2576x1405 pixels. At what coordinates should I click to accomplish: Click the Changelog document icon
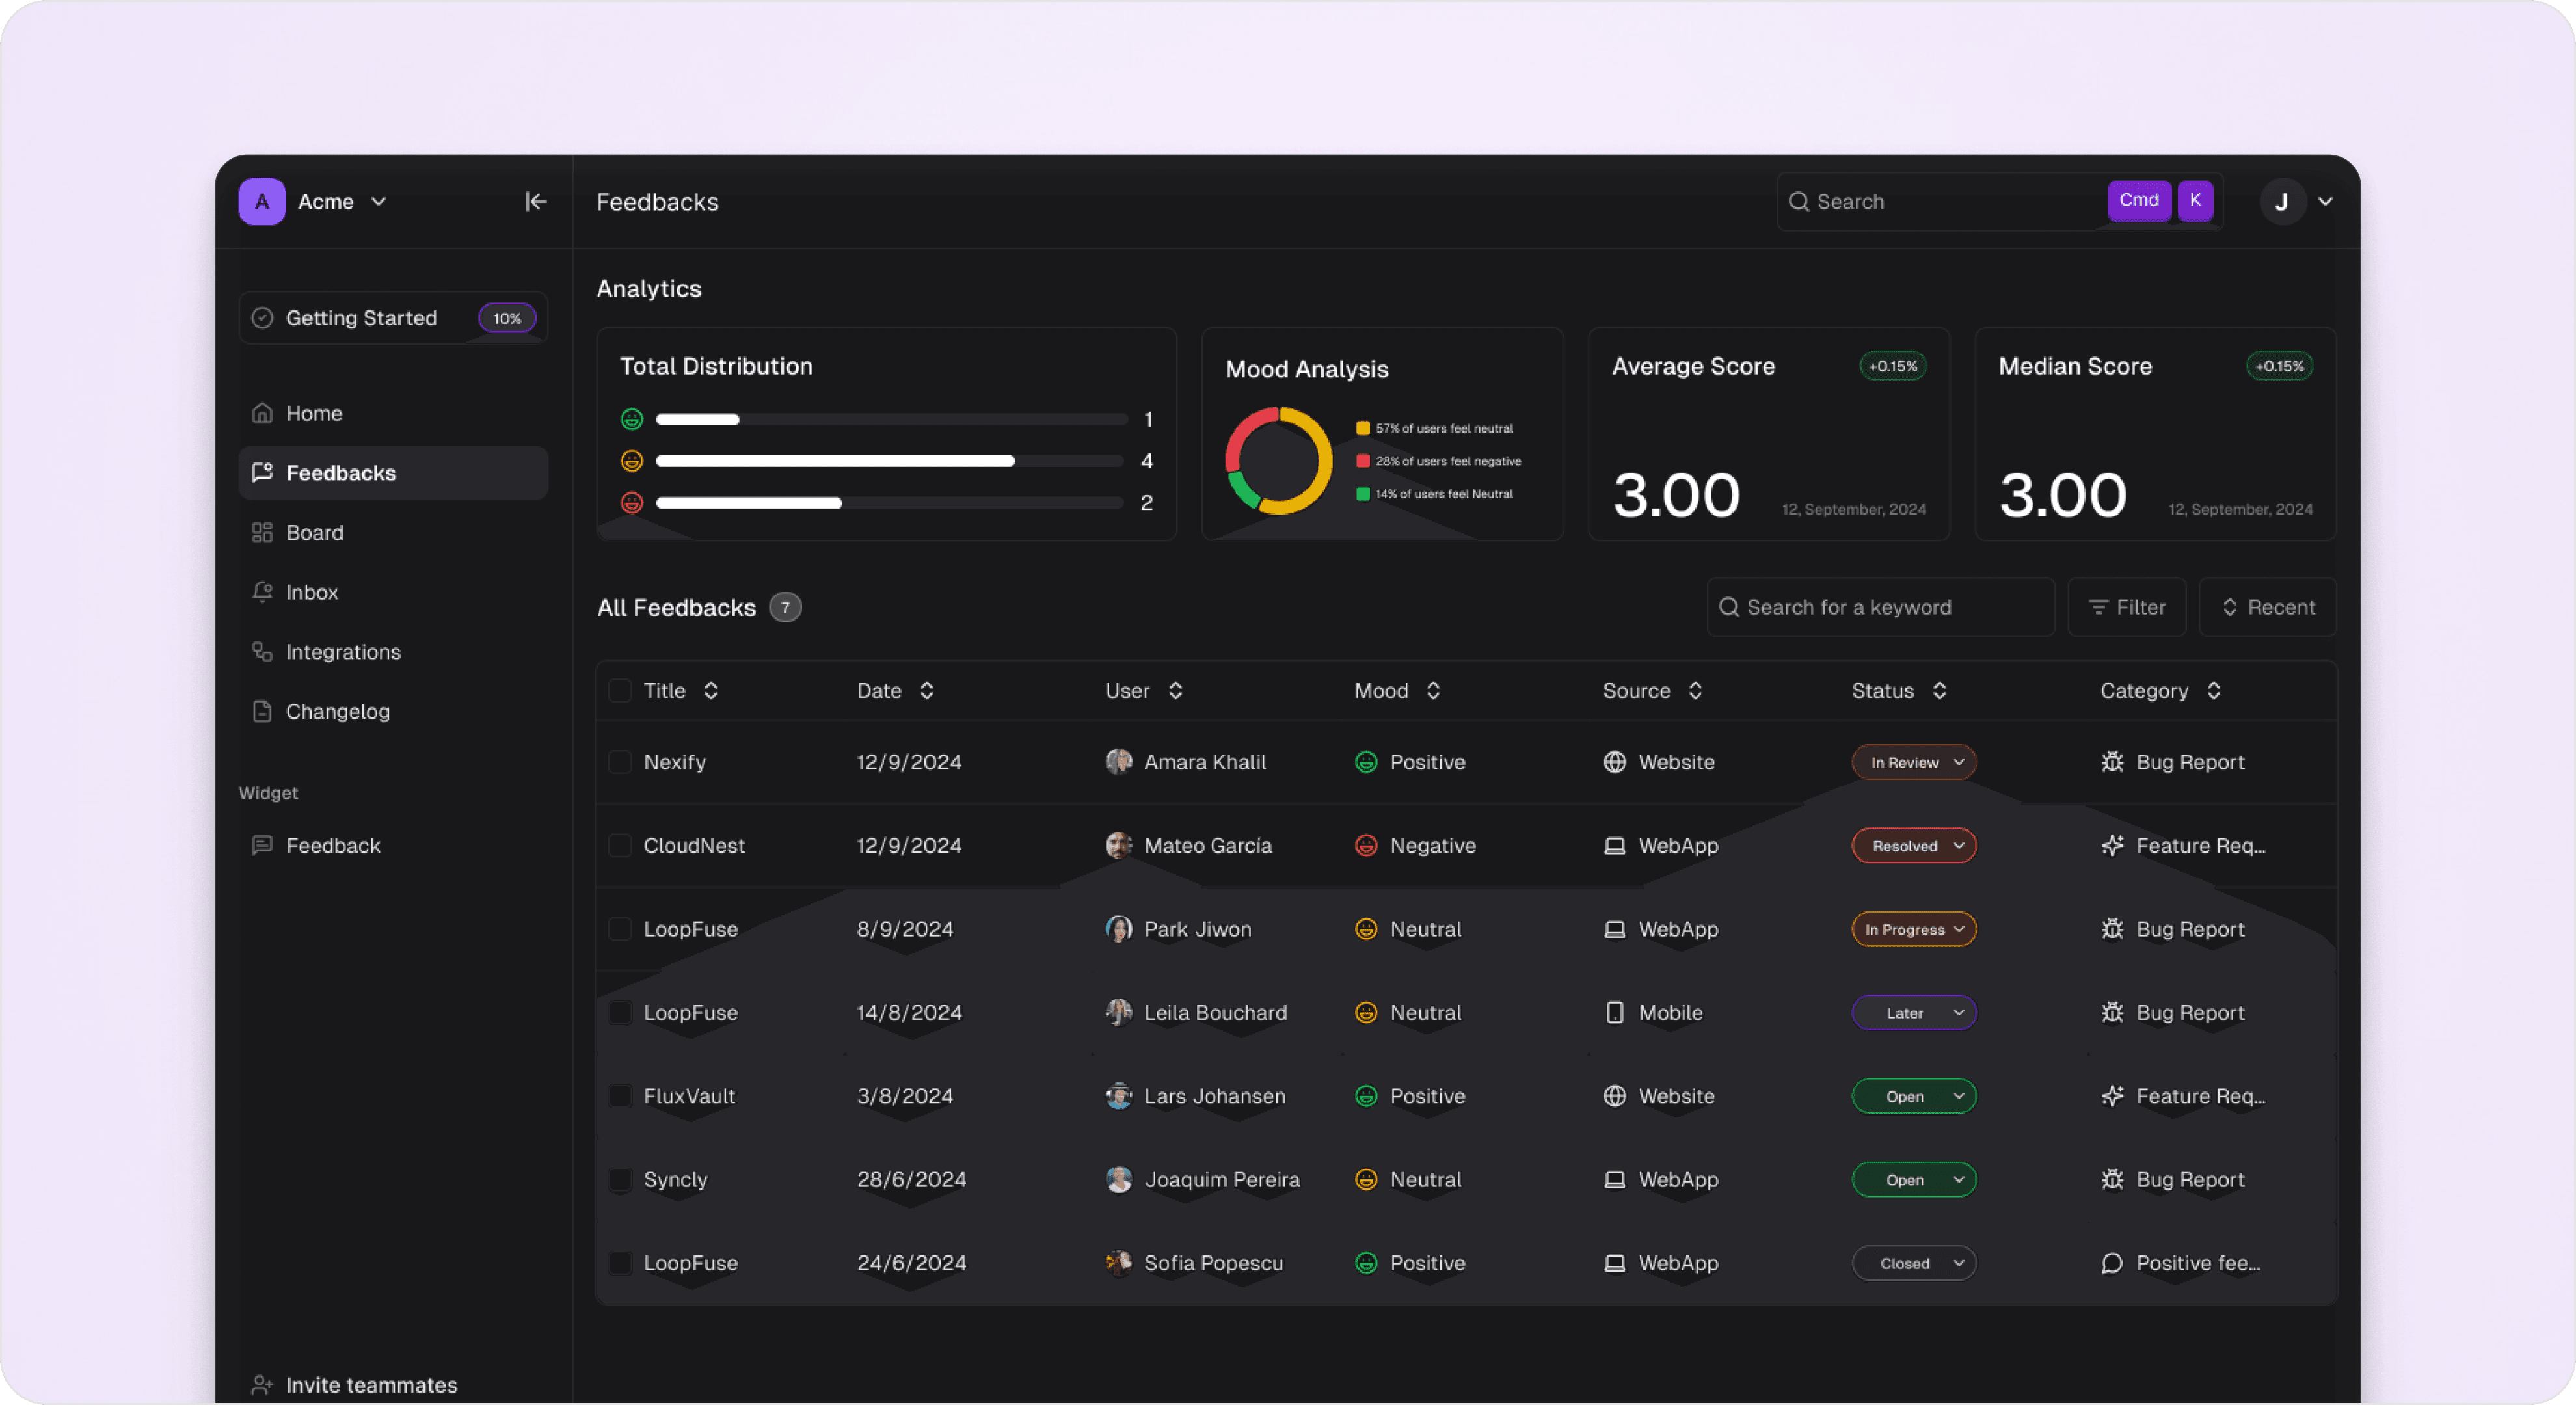(262, 711)
